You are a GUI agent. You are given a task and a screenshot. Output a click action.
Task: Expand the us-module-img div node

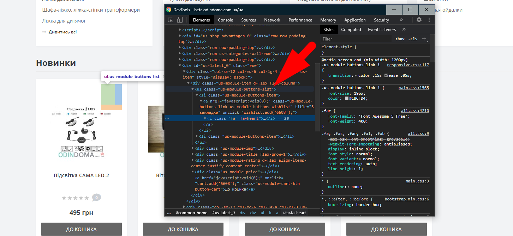pyautogui.click(x=192, y=148)
